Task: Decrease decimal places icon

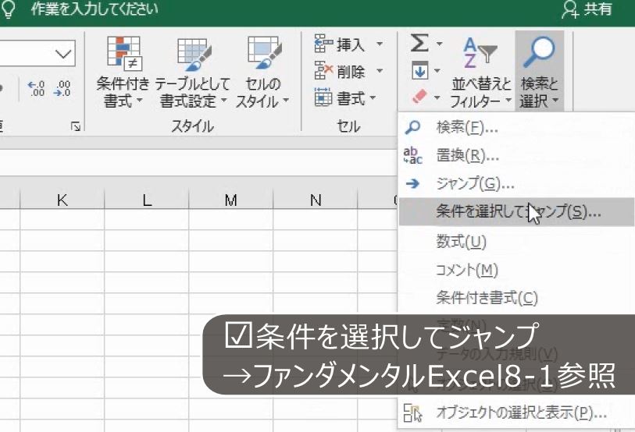Action: click(62, 89)
